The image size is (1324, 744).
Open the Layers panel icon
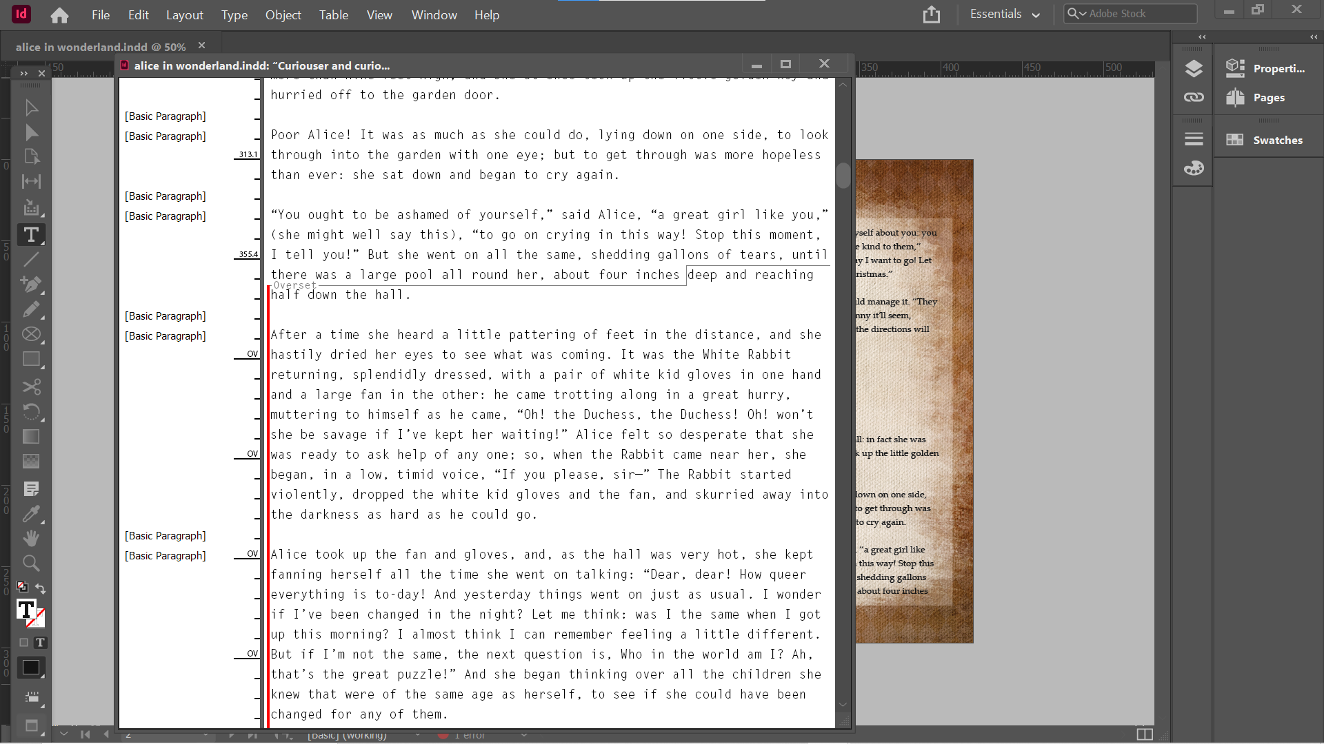point(1194,68)
